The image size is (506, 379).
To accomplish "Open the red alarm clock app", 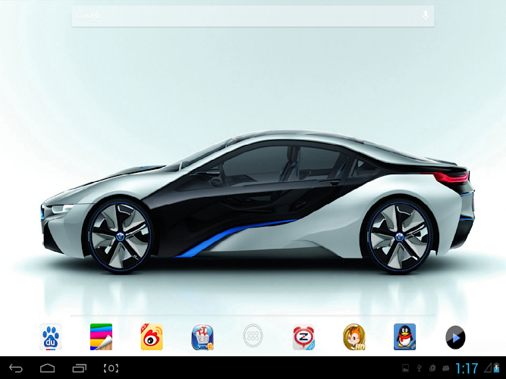I will click(303, 337).
